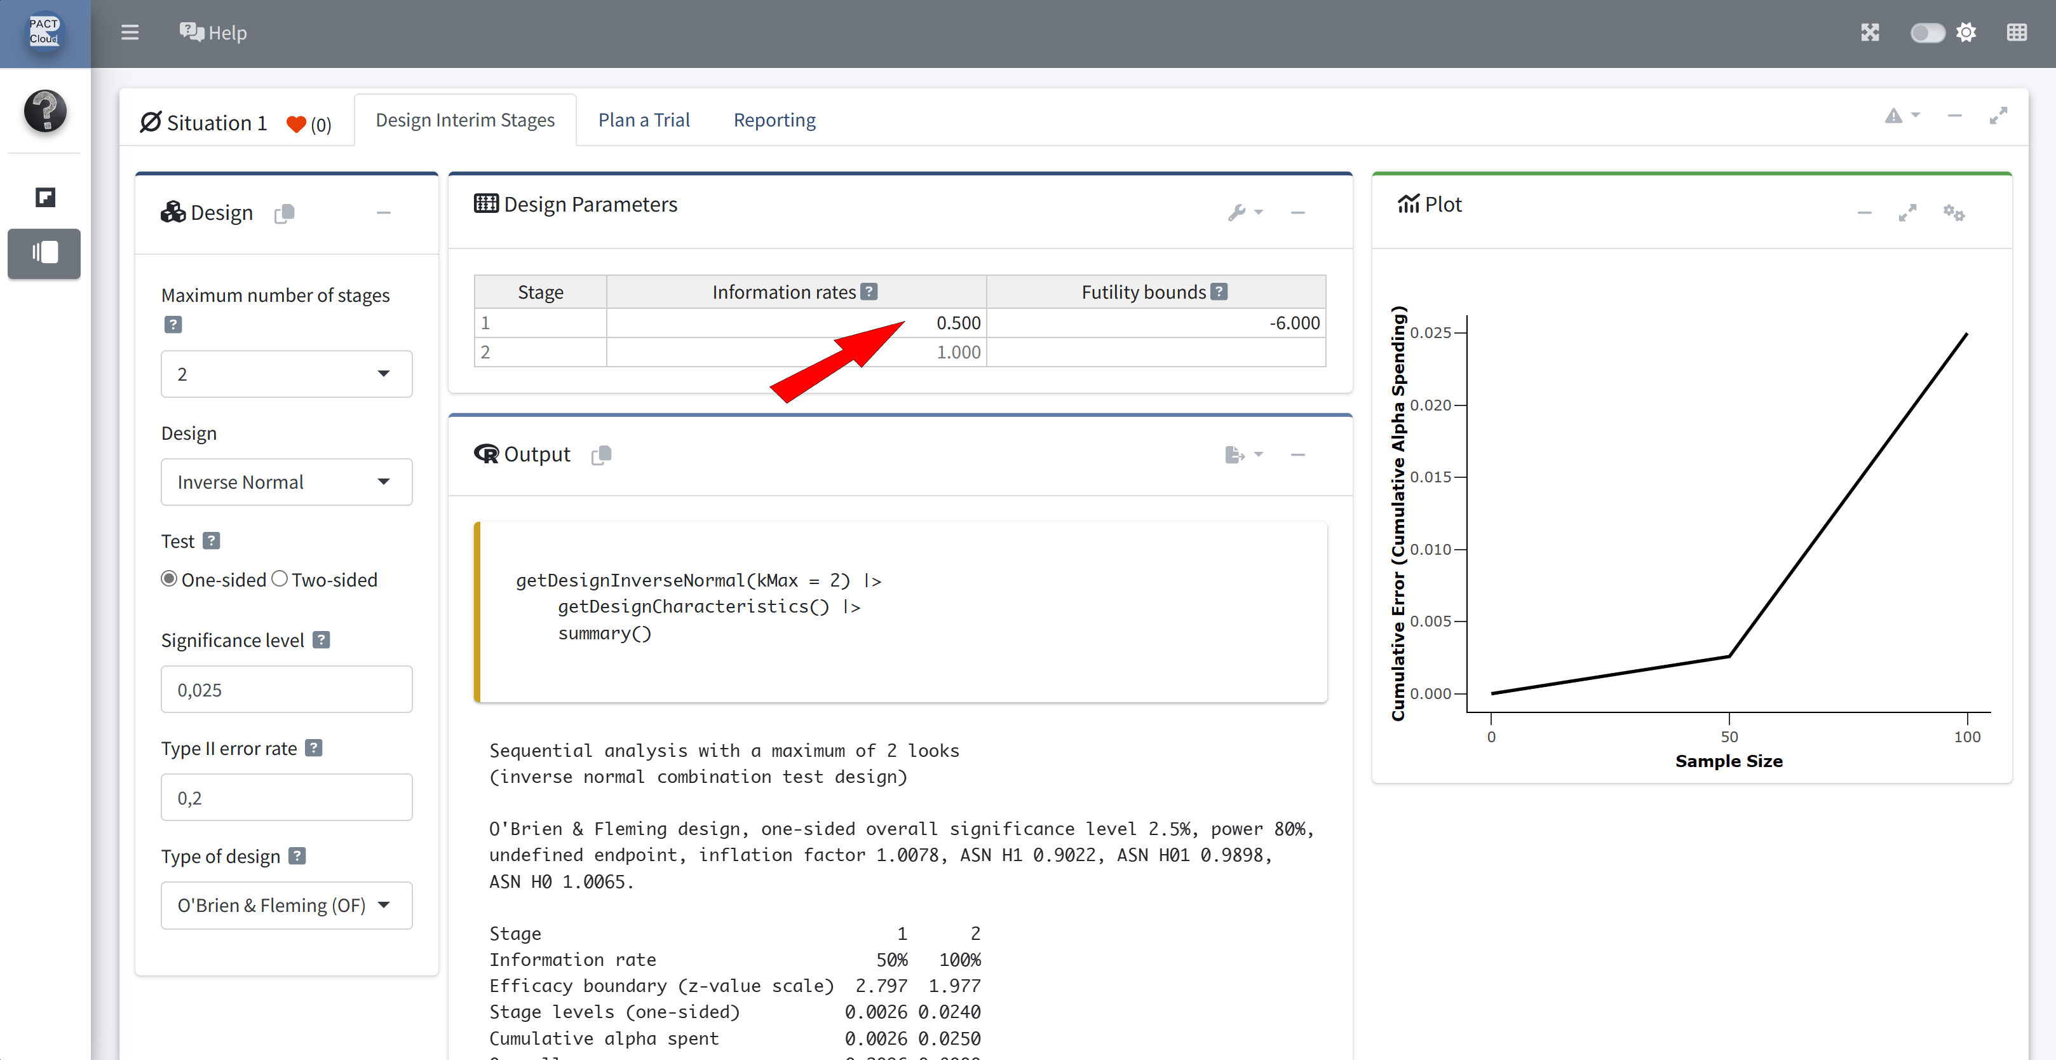Expand the Plot panel to fullscreen
The image size is (2056, 1060).
[1907, 212]
